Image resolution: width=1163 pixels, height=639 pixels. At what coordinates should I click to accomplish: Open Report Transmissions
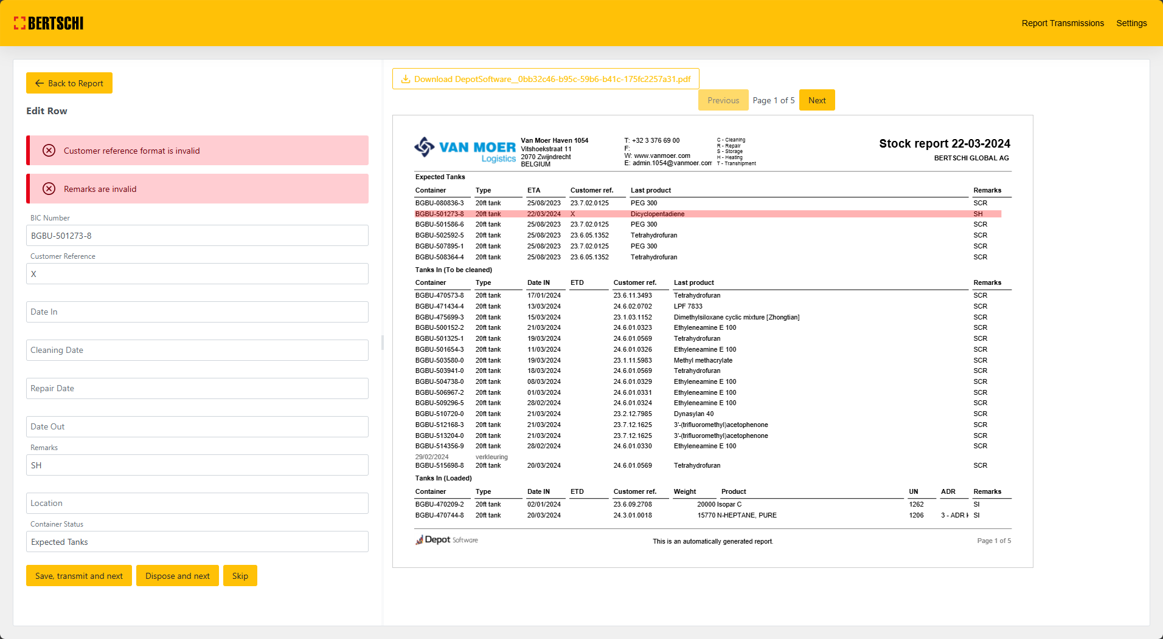point(1063,23)
